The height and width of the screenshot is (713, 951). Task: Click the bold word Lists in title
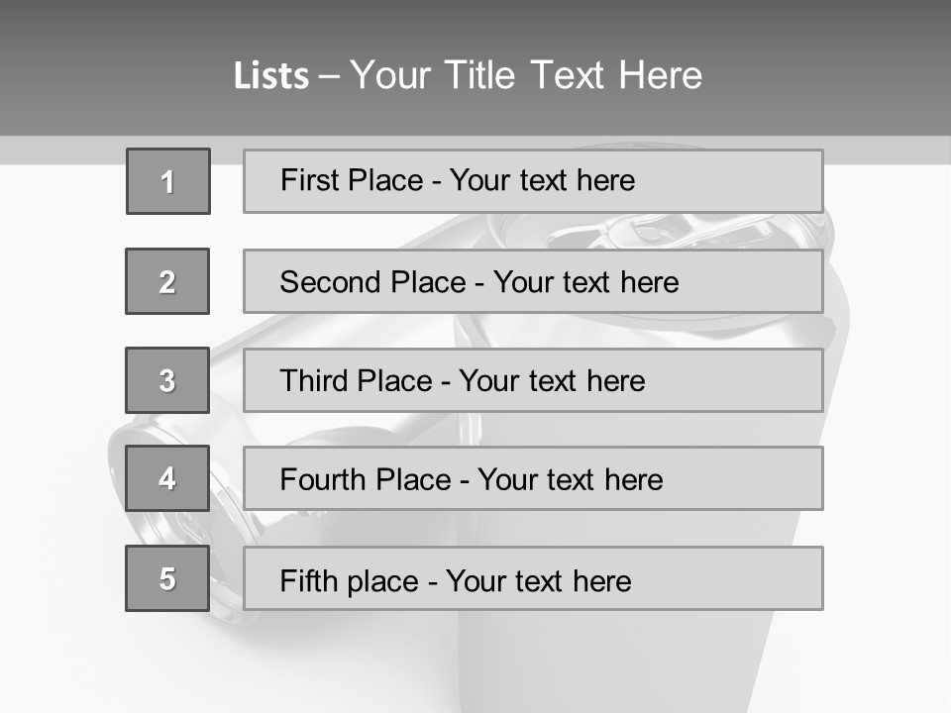point(271,76)
